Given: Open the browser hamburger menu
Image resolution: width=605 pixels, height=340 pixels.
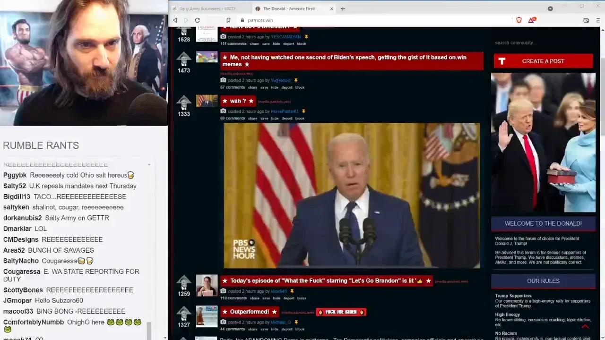Looking at the screenshot, I should pos(597,20).
